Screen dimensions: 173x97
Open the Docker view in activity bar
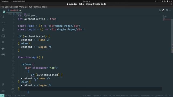pos(3,48)
